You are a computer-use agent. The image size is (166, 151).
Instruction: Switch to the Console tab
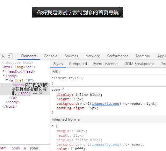[51, 56]
